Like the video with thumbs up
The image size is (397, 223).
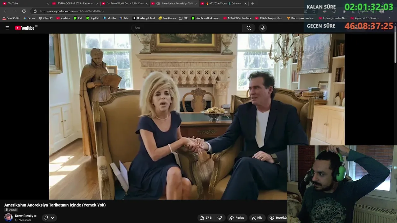(x=206, y=218)
